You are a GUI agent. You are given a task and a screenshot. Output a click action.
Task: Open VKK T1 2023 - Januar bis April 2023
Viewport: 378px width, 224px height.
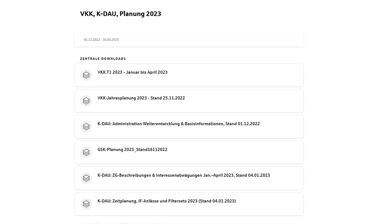[132, 72]
